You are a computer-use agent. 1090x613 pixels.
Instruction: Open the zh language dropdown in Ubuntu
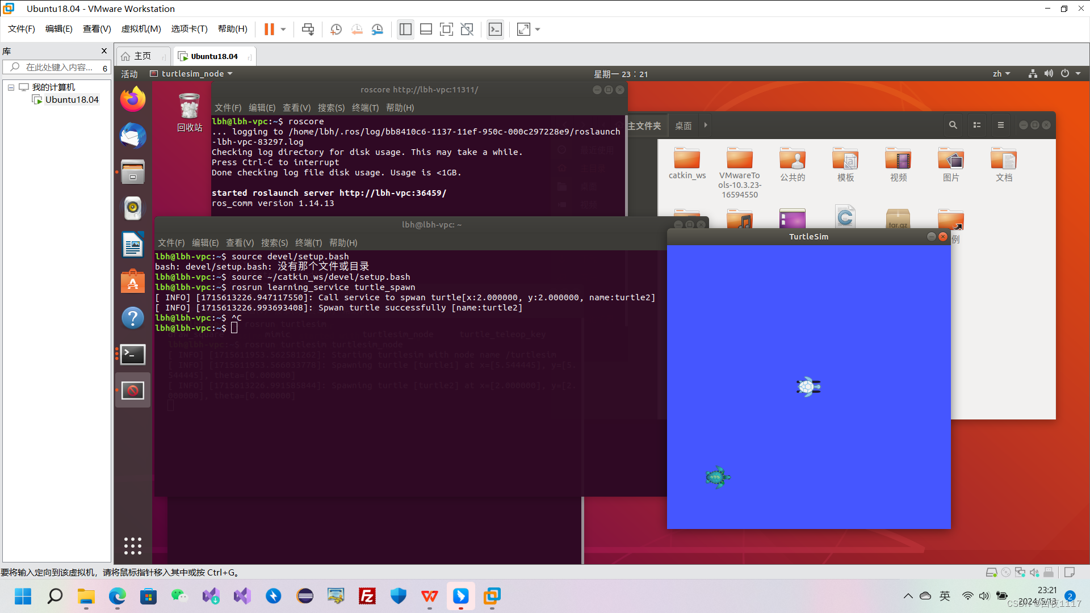[x=1001, y=73]
